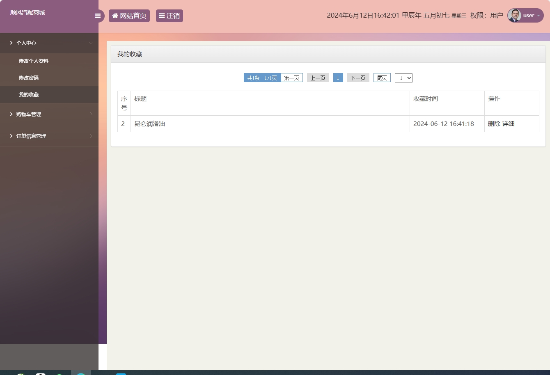This screenshot has height=375, width=550.
Task: Click the 顺风汽配商城 site title
Action: pyautogui.click(x=27, y=12)
